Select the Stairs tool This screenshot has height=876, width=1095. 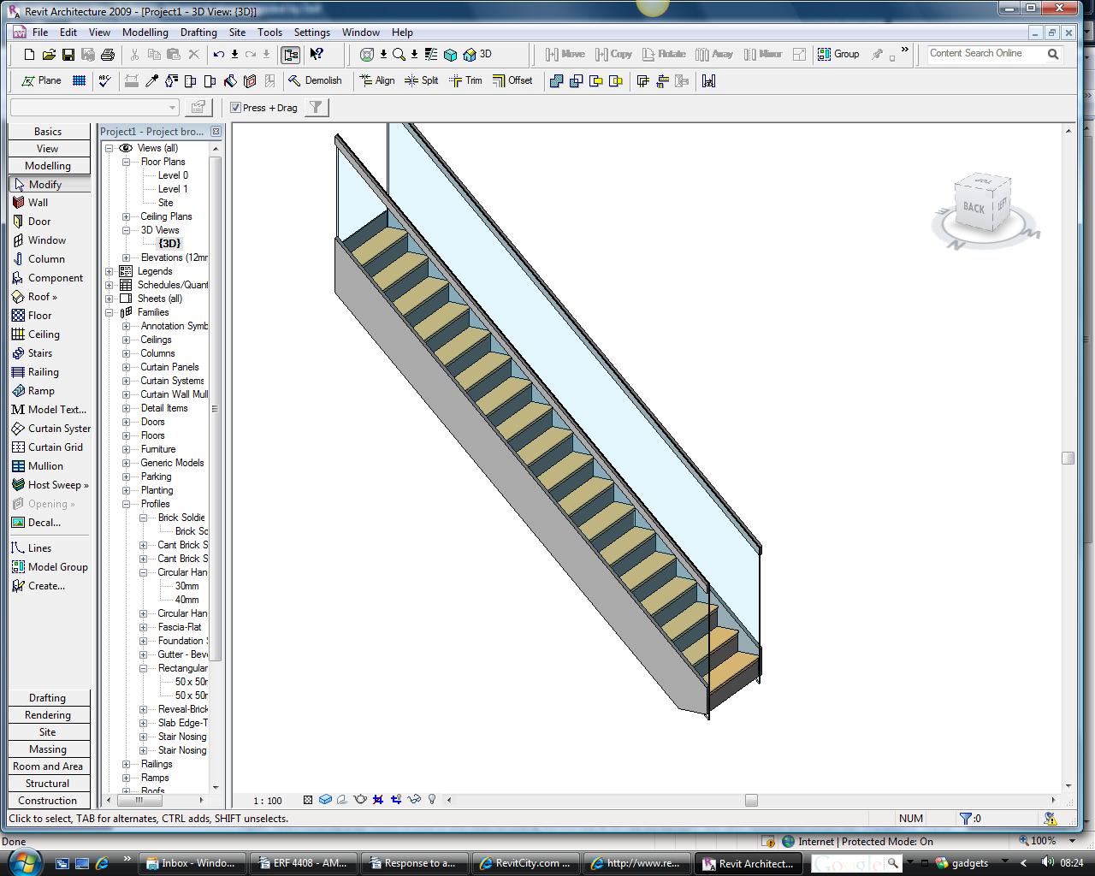[39, 353]
